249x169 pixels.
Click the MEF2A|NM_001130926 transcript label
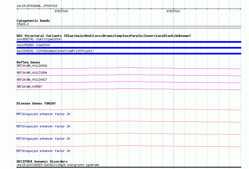tap(32, 66)
